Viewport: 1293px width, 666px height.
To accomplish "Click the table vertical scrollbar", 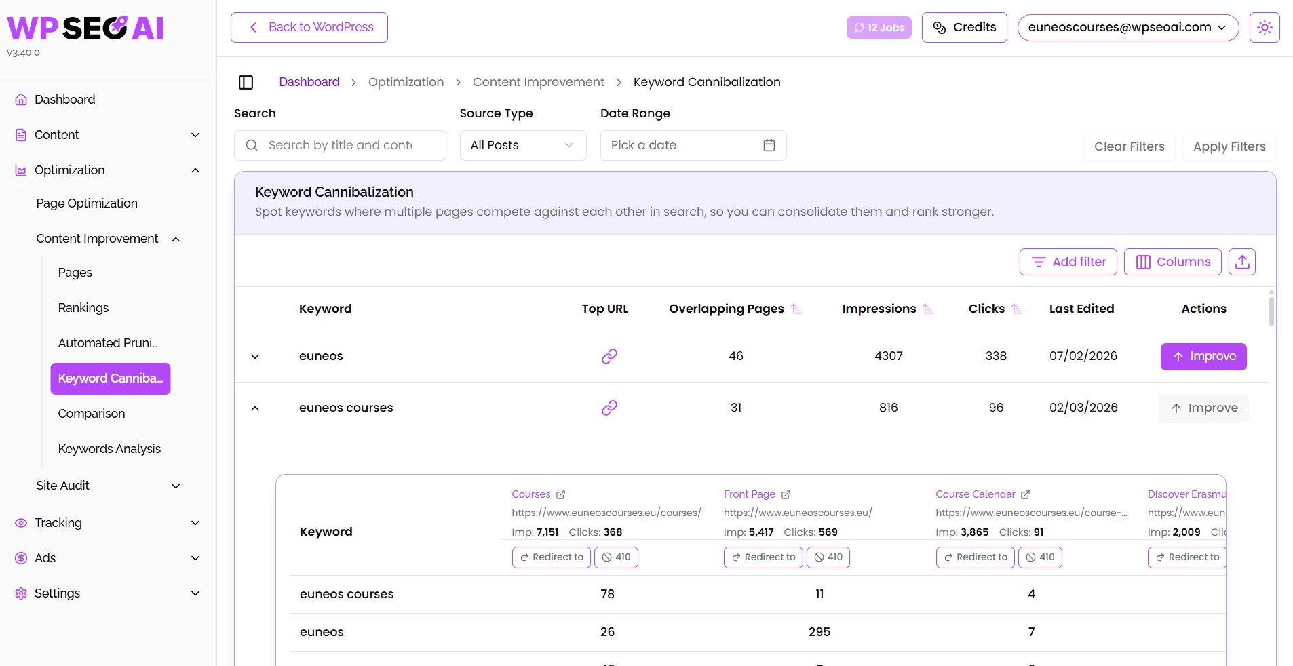I will click(x=1271, y=312).
